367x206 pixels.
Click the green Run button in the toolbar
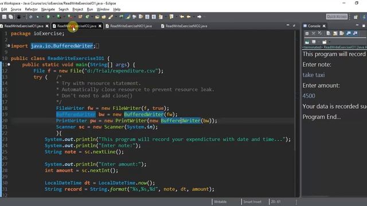(48, 17)
